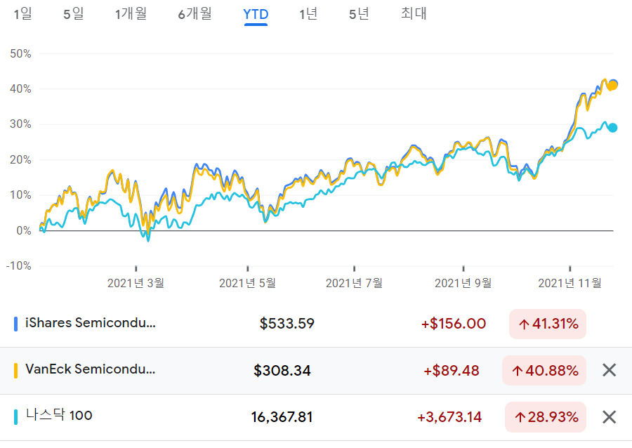
Task: Click the 10% y-axis label
Action: (20, 195)
